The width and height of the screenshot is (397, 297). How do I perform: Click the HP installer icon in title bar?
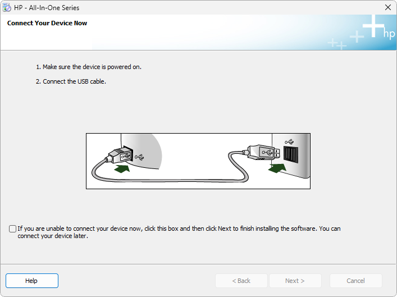click(7, 8)
